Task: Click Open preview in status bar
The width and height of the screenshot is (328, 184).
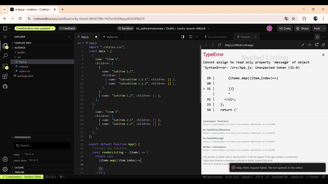Action: 212,177
